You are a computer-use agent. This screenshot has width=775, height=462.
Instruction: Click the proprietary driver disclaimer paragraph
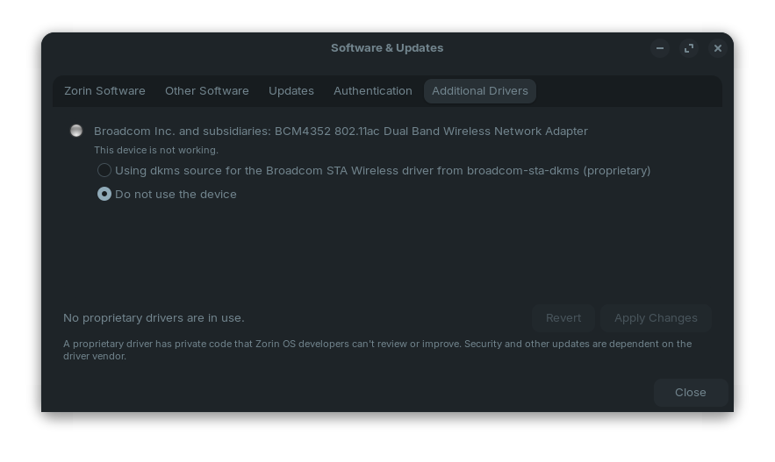pos(377,350)
